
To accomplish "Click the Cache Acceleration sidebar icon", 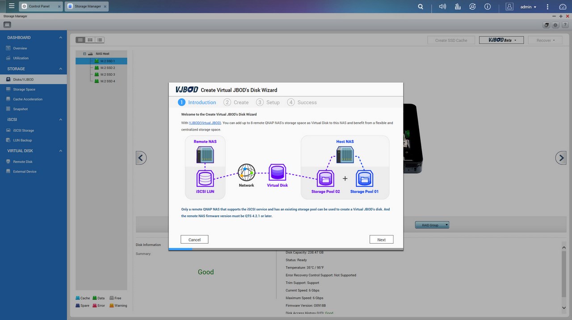I will point(8,99).
